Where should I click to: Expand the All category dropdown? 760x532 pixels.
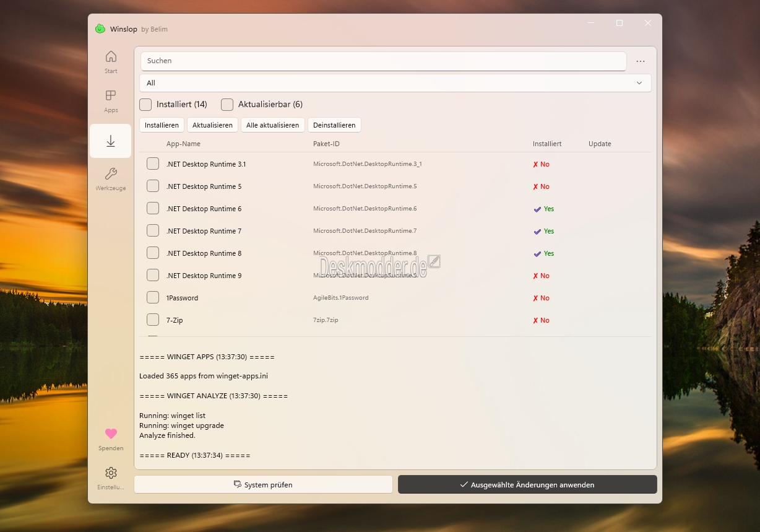395,83
